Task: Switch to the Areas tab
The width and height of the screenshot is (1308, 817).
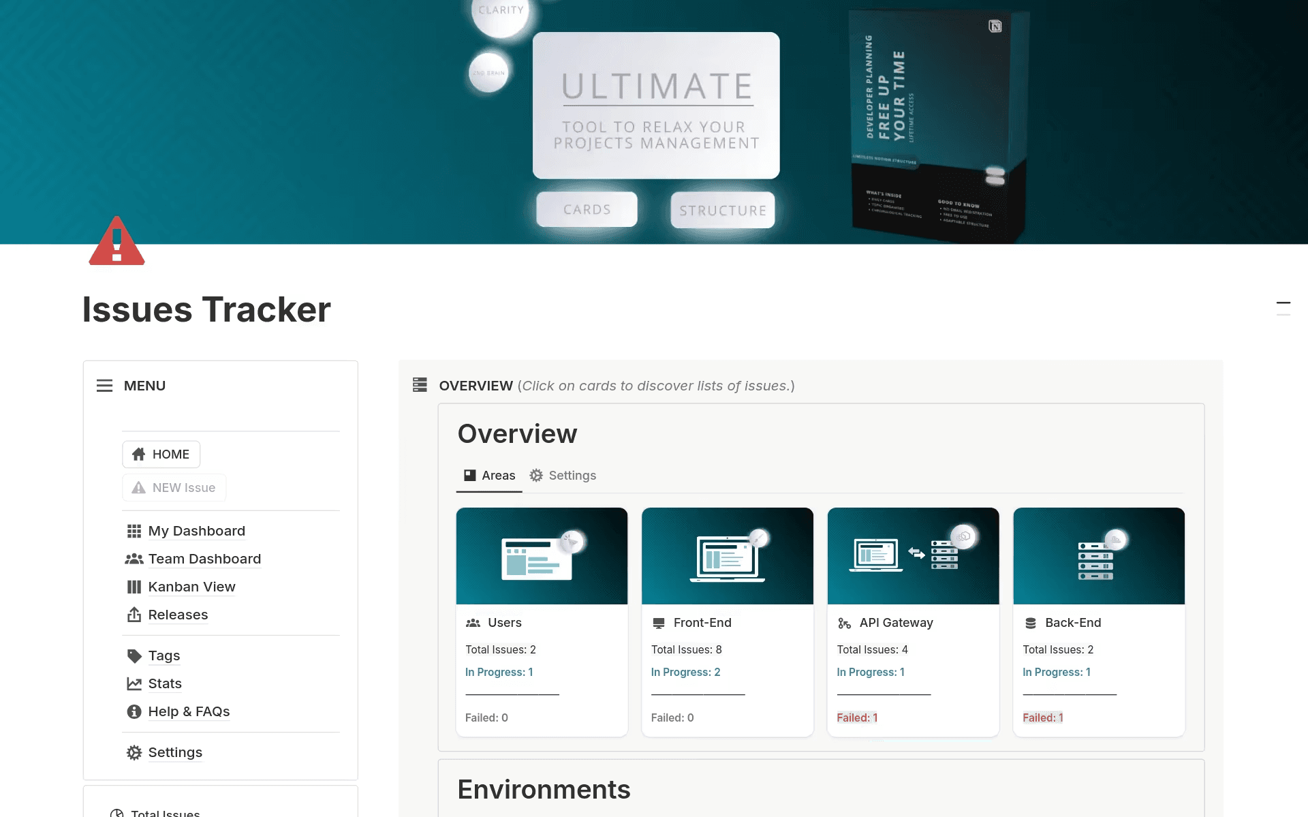Action: [x=488, y=475]
